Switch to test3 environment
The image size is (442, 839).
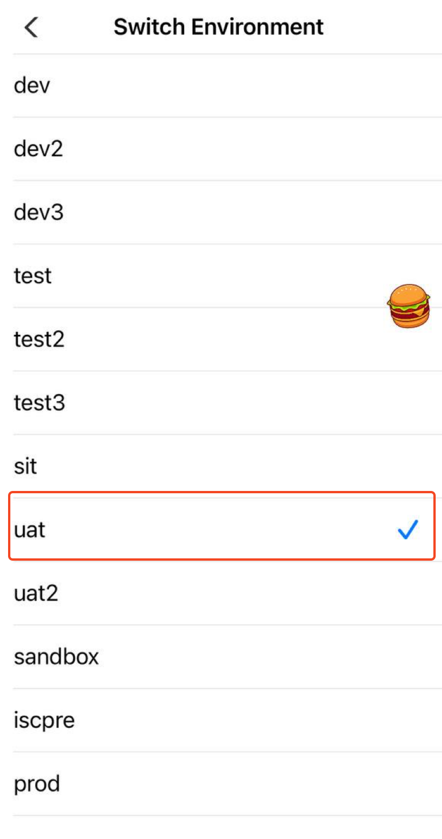pyautogui.click(x=39, y=403)
